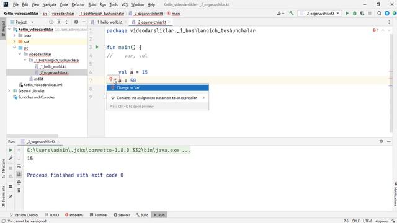The image size is (397, 223).
Task: Click the main function run gutter arrow
Action: [x=97, y=47]
